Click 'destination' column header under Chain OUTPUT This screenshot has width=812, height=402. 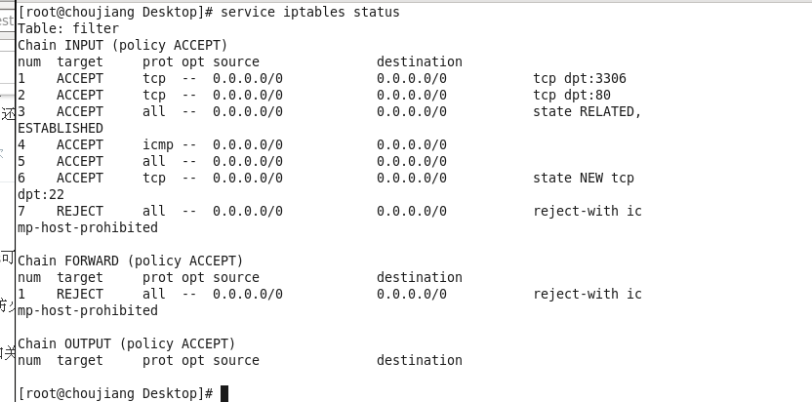coord(420,360)
